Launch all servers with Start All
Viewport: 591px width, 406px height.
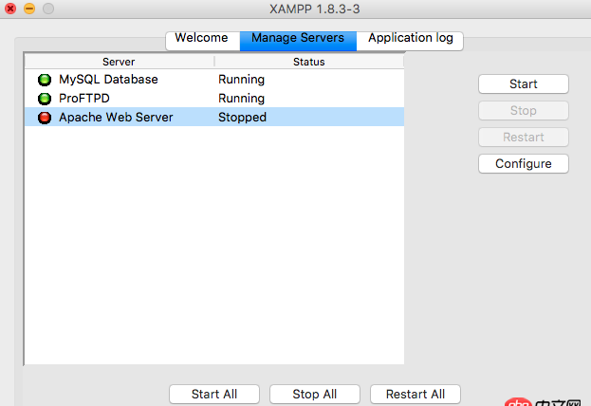point(214,394)
